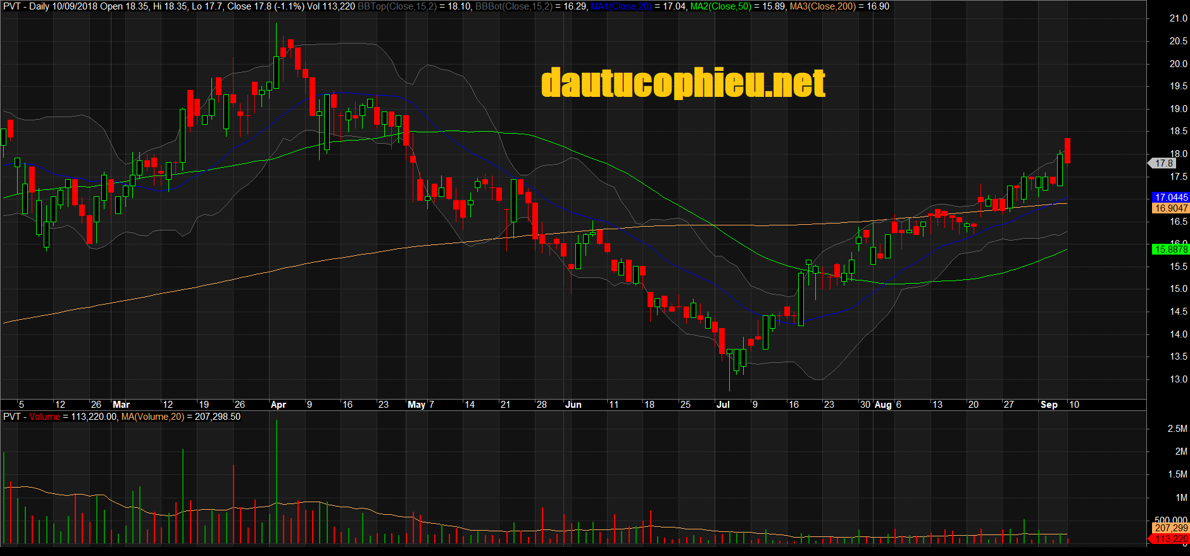This screenshot has width=1190, height=556.
Task: Select the BBBot(Close,15,2) indicator label
Action: (514, 6)
